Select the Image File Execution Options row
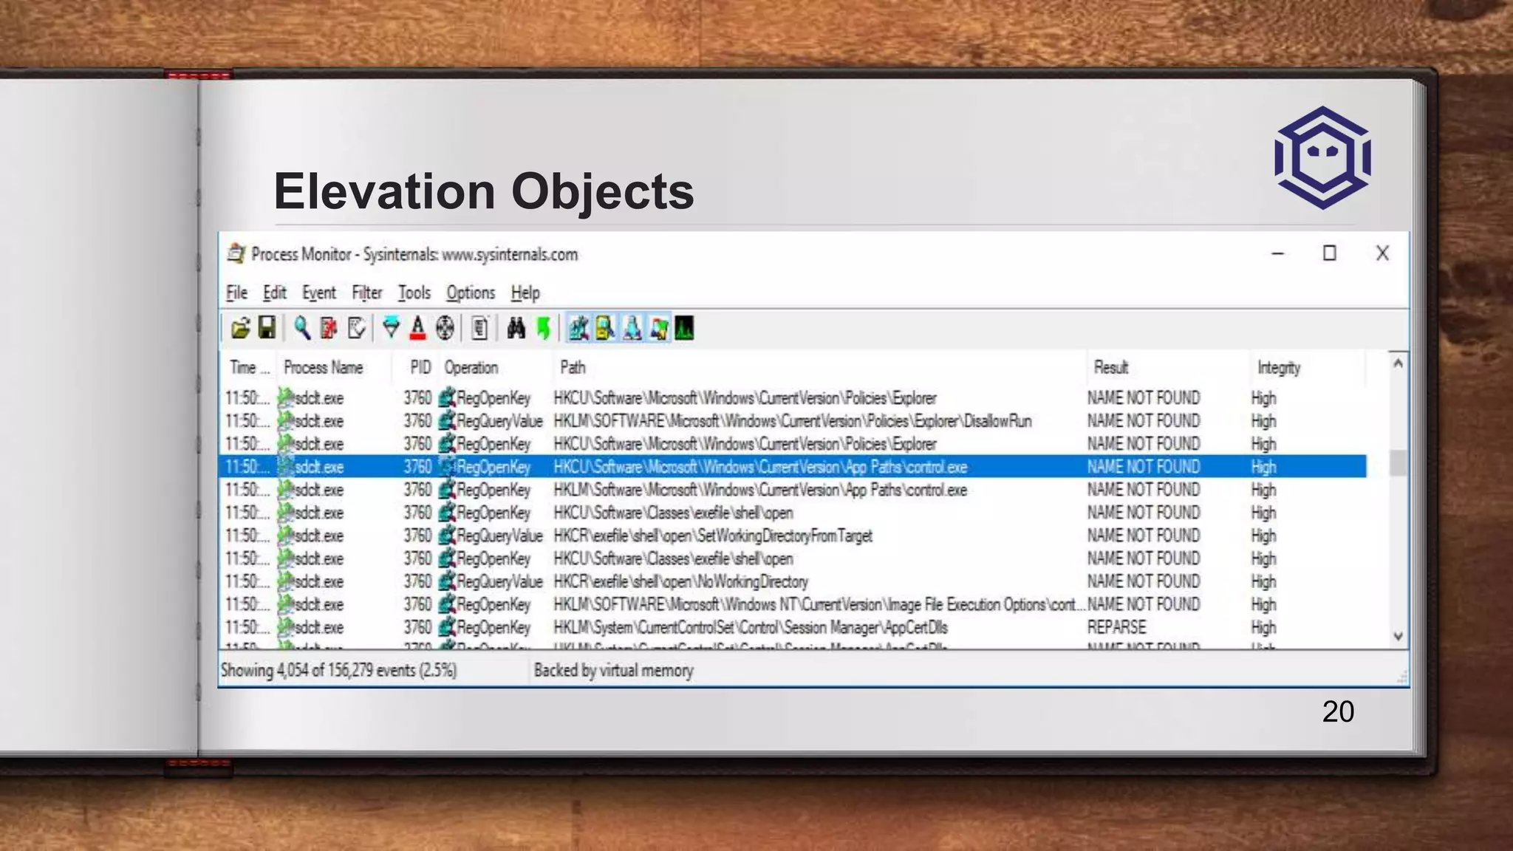The height and width of the screenshot is (851, 1513). tap(793, 604)
